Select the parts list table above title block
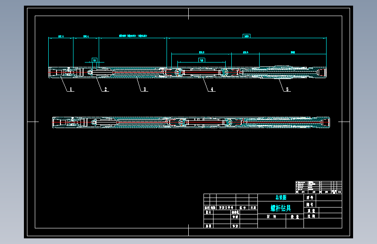The width and height of the screenshot is (377, 244). pyautogui.click(x=319, y=187)
